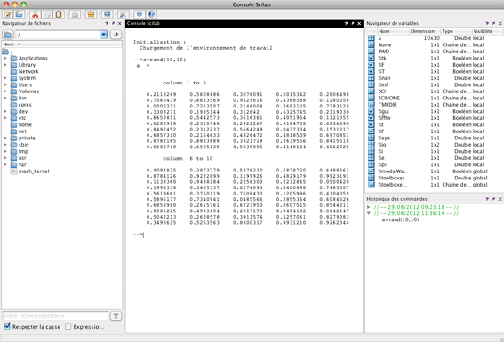Click the paste clipboard toolbar icon
Image resolution: width=504 pixels, height=342 pixels.
[x=59, y=14]
